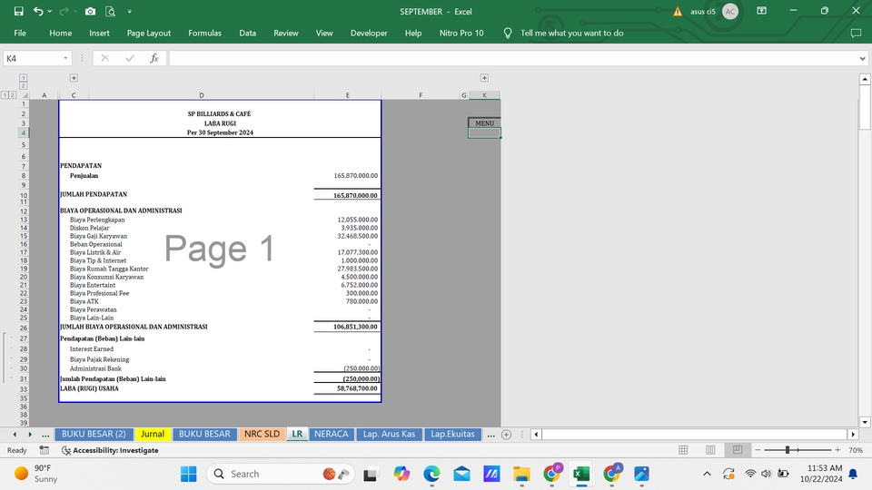Click sheet tab scroll right arrow
Image resolution: width=872 pixels, height=490 pixels.
[30, 435]
